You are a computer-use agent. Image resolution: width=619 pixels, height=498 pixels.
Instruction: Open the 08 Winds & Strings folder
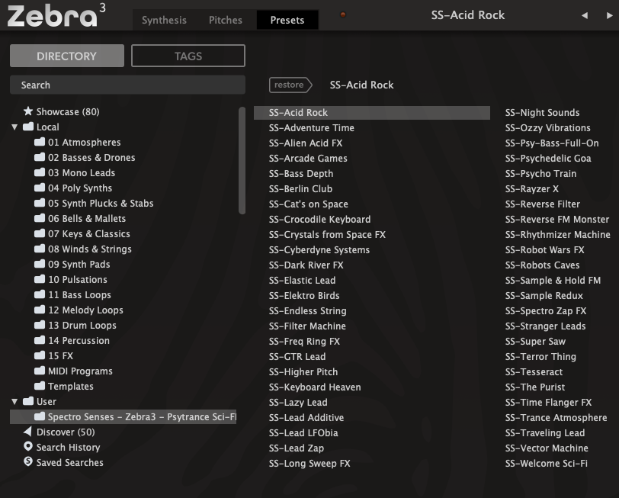click(89, 249)
